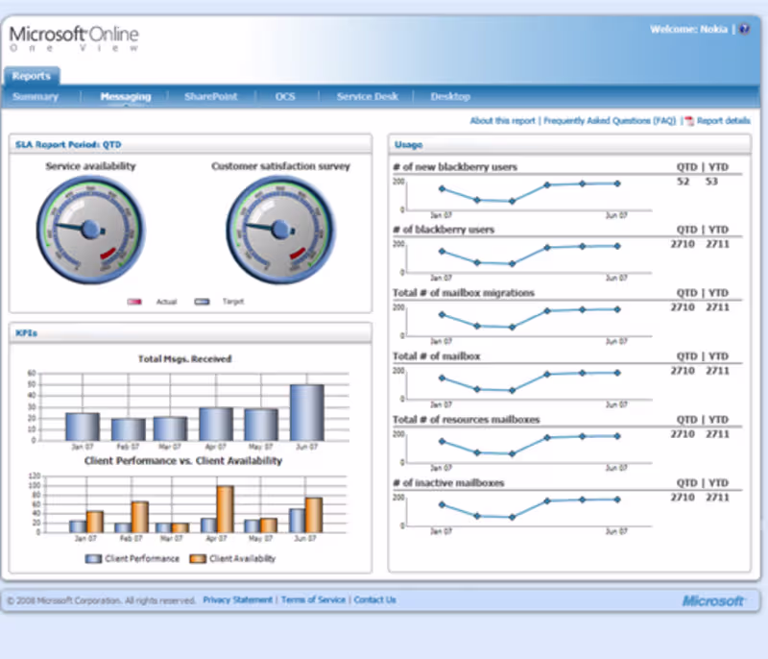768x659 pixels.
Task: Go to the OCS tab
Action: tap(285, 96)
